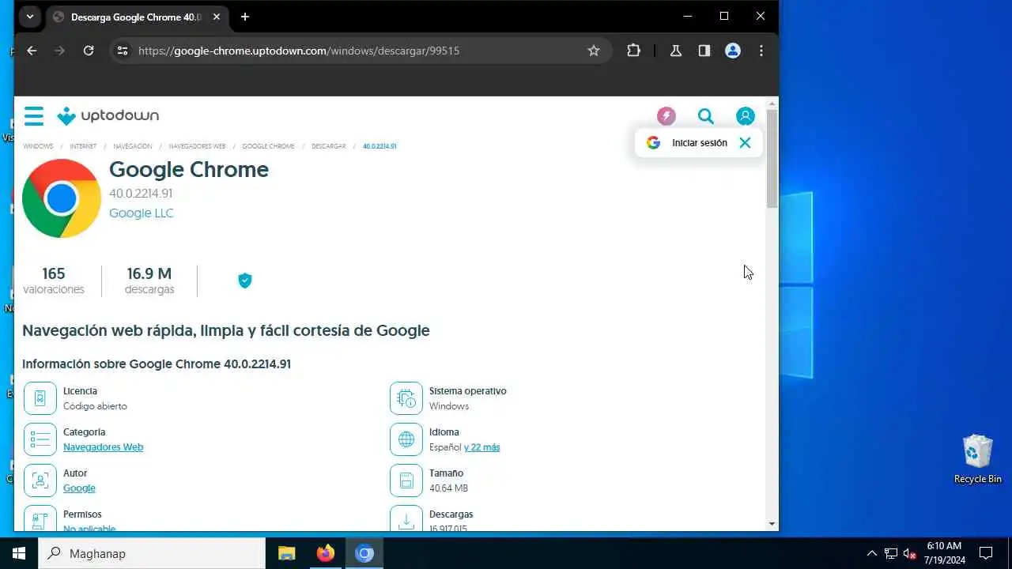Open the Navegadores Web category link

(103, 447)
